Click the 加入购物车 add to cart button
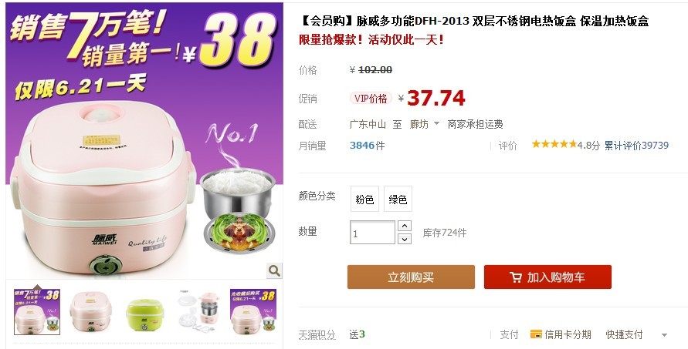The width and height of the screenshot is (688, 349). (547, 277)
